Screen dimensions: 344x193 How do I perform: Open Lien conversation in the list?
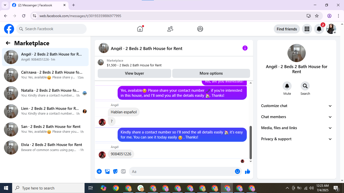point(45,111)
